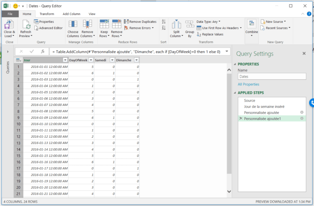Open the Advanced Editor
The width and height of the screenshot is (314, 206).
pos(48,28)
